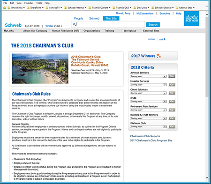211x184 pixels.
Task: Click the Monatt, Terry user link
Action: click(123, 14)
